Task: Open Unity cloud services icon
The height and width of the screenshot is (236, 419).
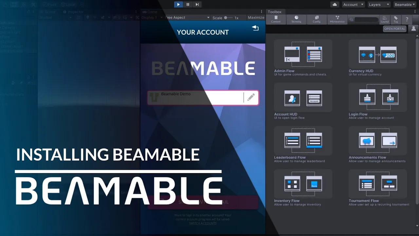Action: point(335,4)
